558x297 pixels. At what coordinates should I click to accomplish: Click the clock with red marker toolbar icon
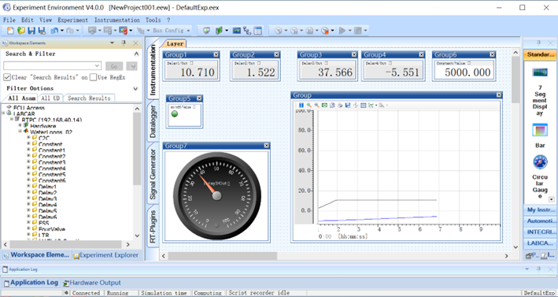(325, 31)
